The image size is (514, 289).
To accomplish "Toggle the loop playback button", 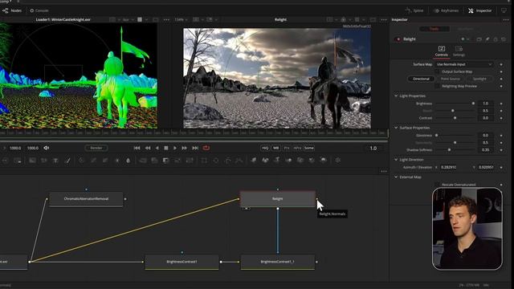I will (206, 148).
